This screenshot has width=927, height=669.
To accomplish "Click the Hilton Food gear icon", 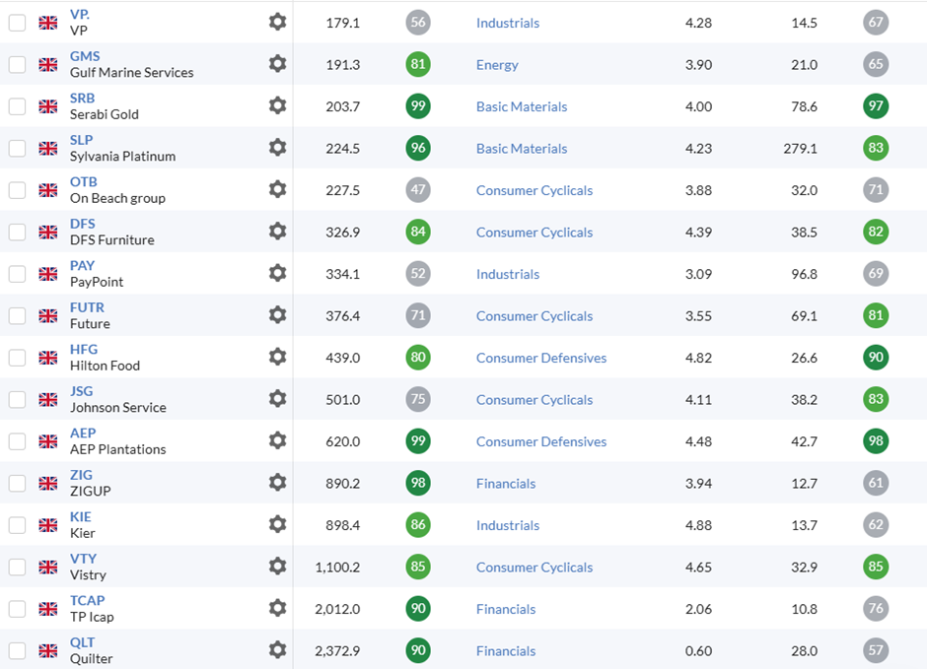I will click(277, 358).
